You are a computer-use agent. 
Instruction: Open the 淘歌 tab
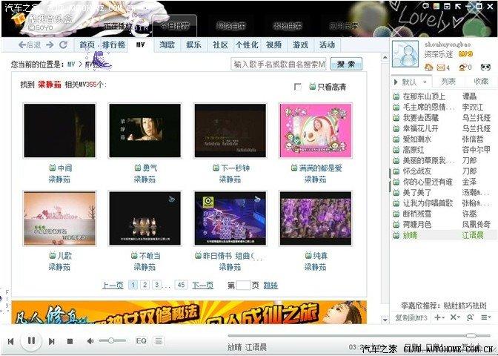pos(167,45)
